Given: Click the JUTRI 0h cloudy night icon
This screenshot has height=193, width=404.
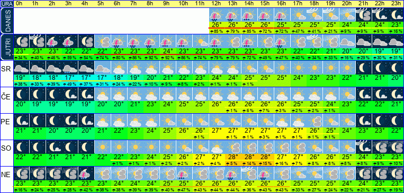Looking at the screenshot, I should point(21,41).
